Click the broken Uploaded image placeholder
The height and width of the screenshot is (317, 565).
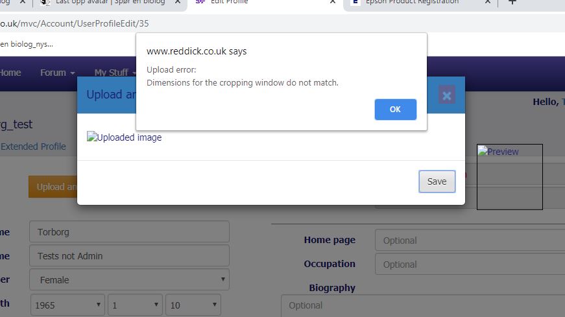tap(125, 137)
